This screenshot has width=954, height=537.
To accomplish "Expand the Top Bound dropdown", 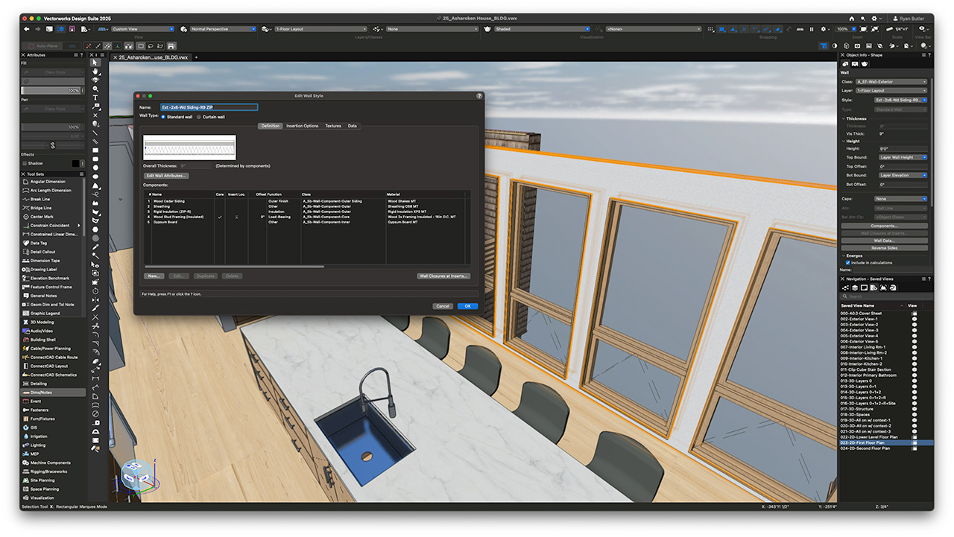I will (902, 157).
